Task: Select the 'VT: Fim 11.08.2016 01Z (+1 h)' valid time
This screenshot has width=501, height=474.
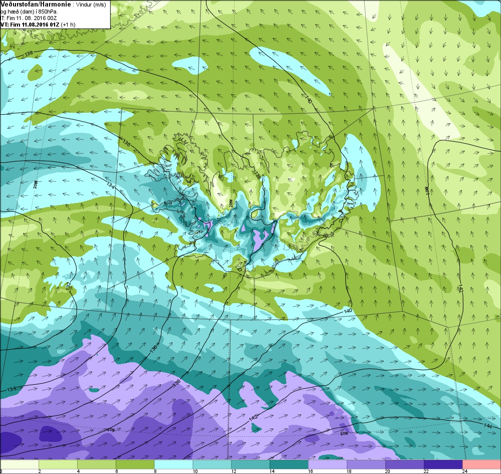Action: 38,25
